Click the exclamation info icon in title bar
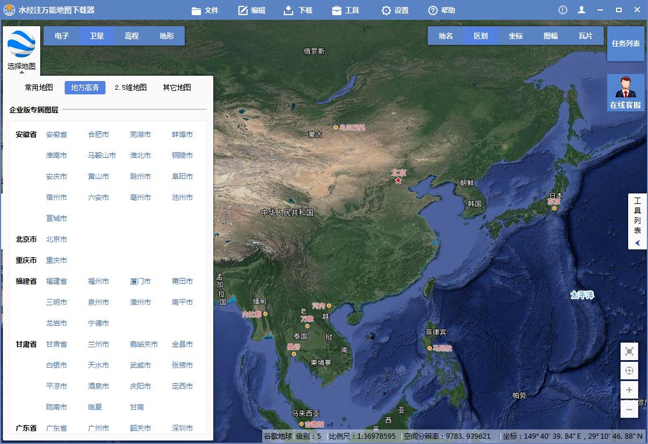Viewport: 648px width, 444px height. [563, 10]
